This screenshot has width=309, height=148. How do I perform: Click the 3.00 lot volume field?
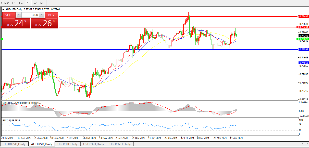click(x=30, y=15)
